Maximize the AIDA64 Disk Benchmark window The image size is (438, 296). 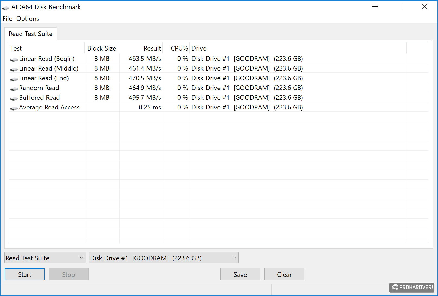click(400, 7)
